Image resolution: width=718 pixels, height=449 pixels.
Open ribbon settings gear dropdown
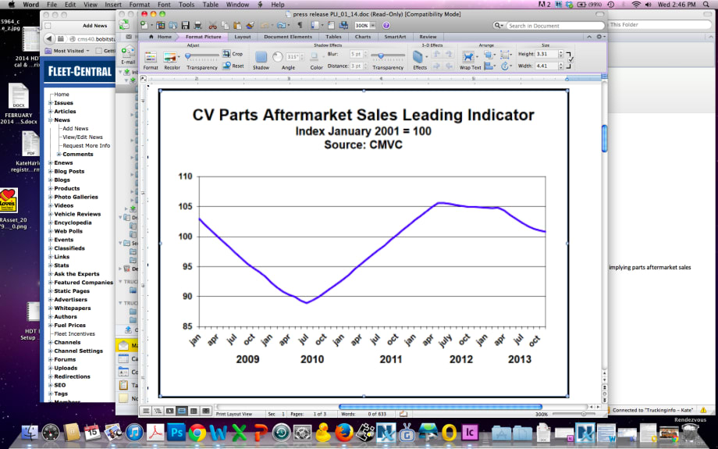[x=601, y=37]
